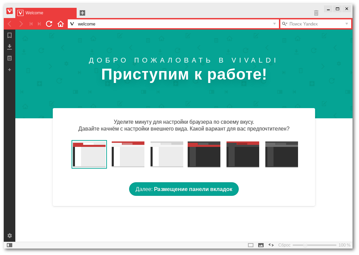Click Сброс to reset zoom

[x=284, y=245]
